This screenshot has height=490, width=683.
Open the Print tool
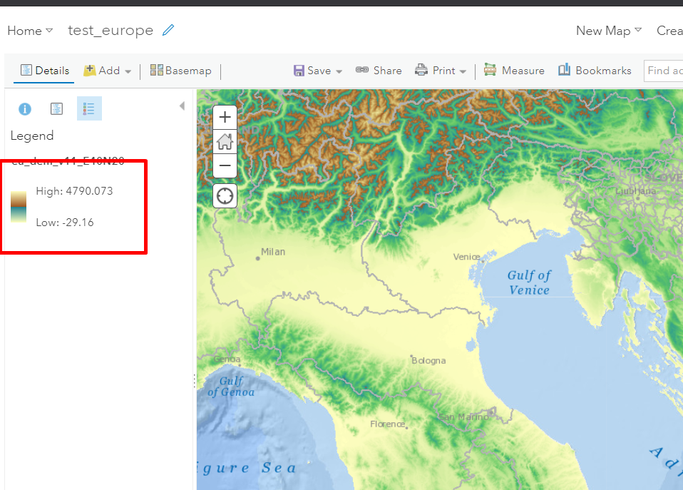[x=438, y=70]
